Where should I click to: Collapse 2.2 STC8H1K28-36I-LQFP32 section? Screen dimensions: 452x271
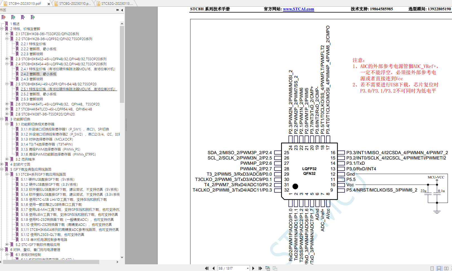click(x=7, y=39)
